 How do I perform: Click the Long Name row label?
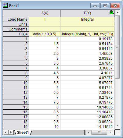click(16, 19)
